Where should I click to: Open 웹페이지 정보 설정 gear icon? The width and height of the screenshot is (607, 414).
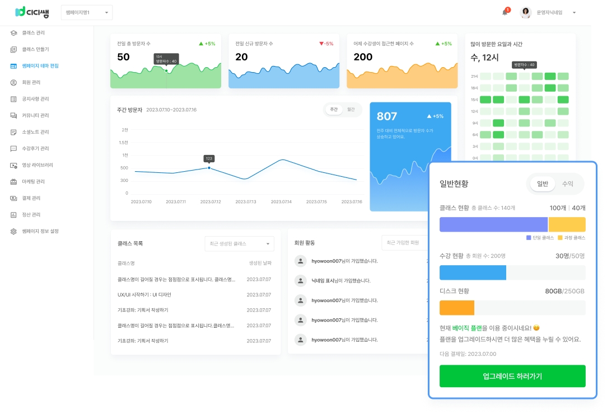click(x=13, y=231)
